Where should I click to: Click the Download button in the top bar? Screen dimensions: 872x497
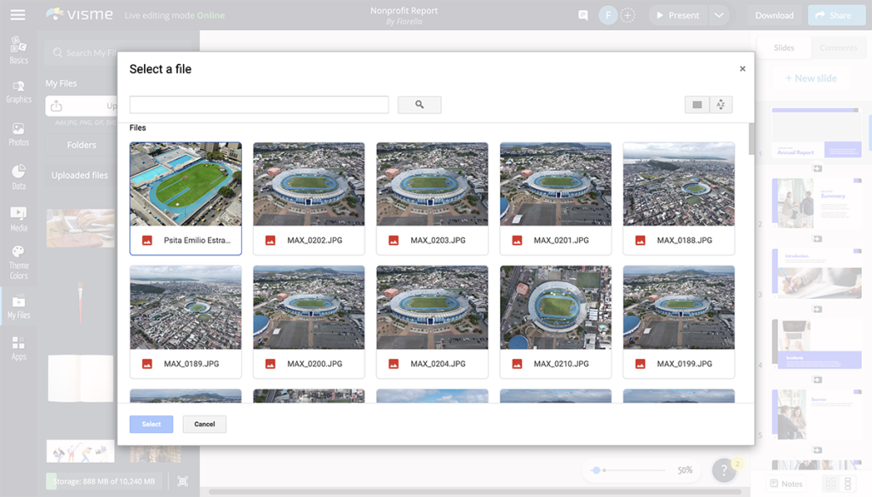[x=773, y=14]
